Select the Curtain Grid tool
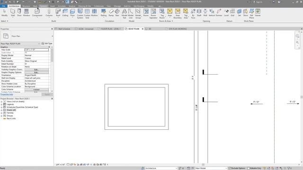303x170 pixels. [x=87, y=14]
